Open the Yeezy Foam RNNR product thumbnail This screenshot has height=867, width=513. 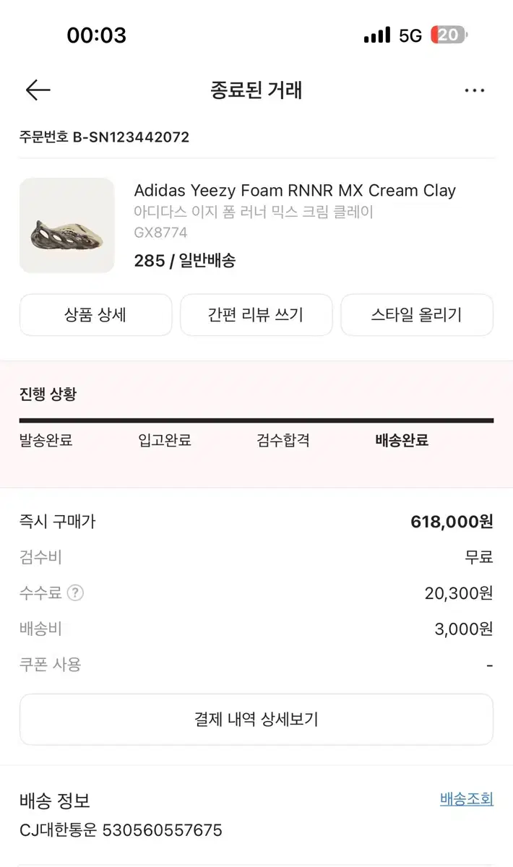[x=67, y=225]
